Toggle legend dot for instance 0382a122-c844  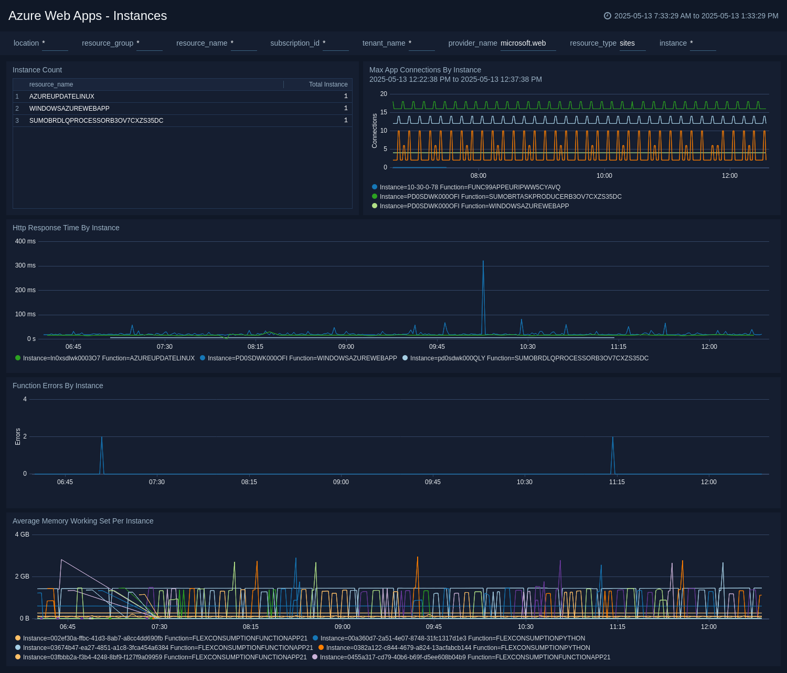click(321, 647)
